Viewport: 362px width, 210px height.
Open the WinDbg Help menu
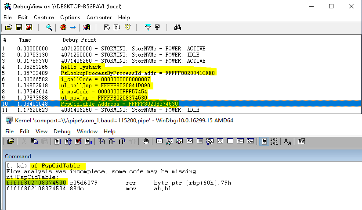click(x=109, y=132)
